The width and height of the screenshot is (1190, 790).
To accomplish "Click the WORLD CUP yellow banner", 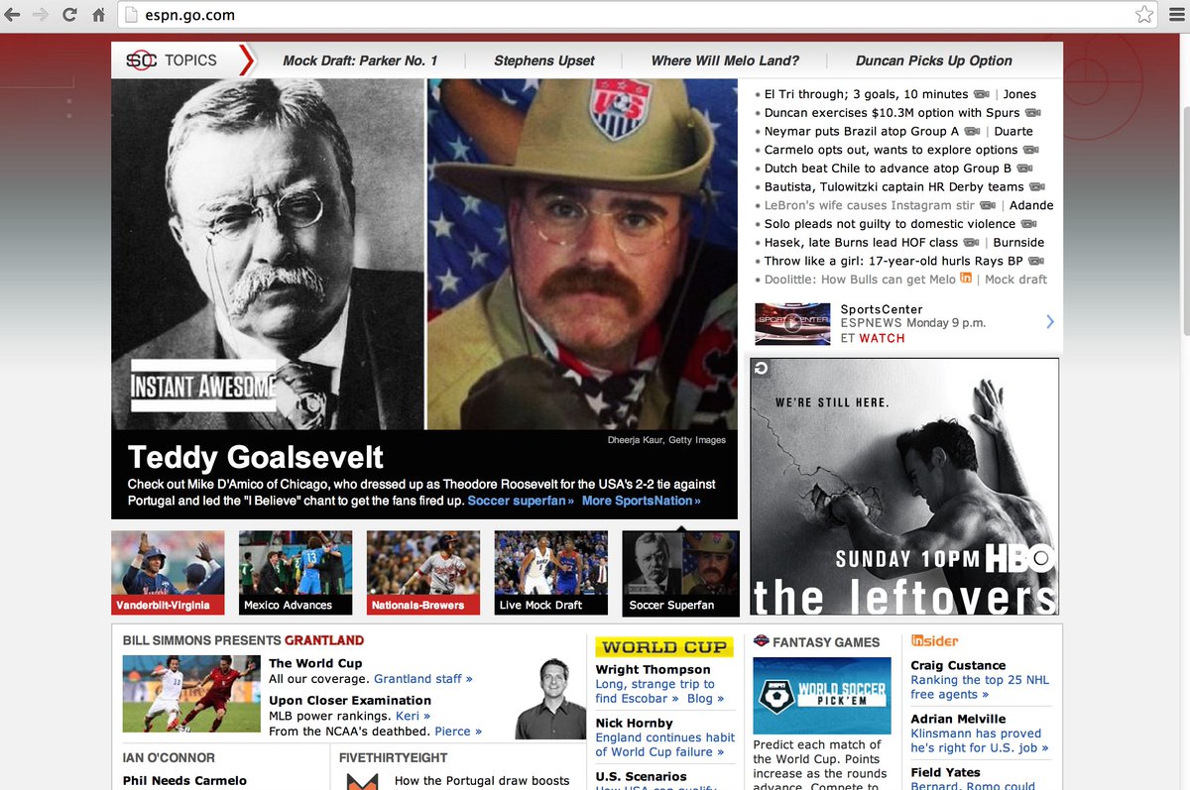I will click(x=664, y=647).
